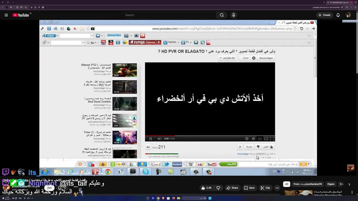Mute the recorded player via the speaker icon
358x201 pixels.
tap(159, 139)
